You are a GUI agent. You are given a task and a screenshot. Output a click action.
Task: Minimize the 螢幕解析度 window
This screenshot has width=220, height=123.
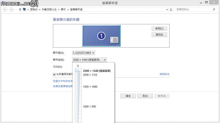(201, 2)
